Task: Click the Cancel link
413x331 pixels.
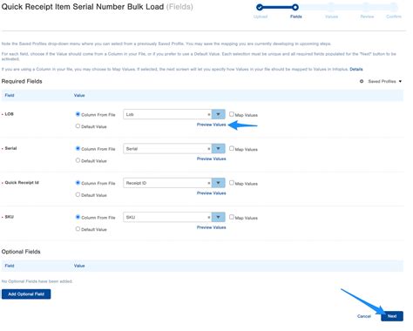Action: click(364, 316)
